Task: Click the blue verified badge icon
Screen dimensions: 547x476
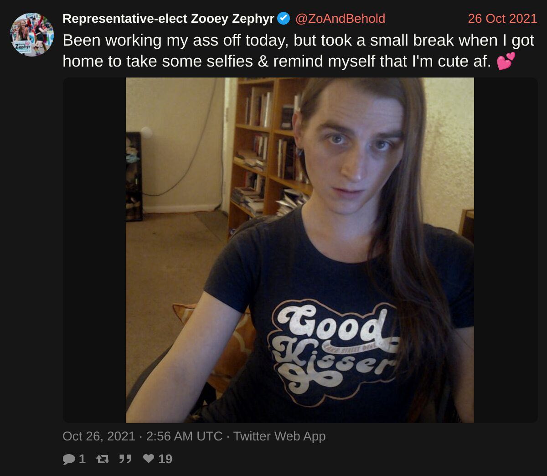Action: point(284,18)
